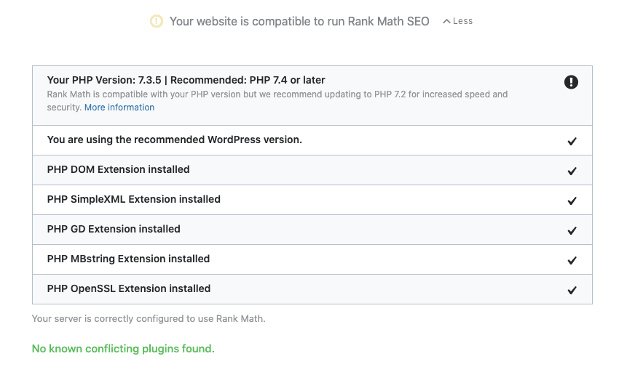Click the PHP MBstring Extension installed row

click(128, 259)
